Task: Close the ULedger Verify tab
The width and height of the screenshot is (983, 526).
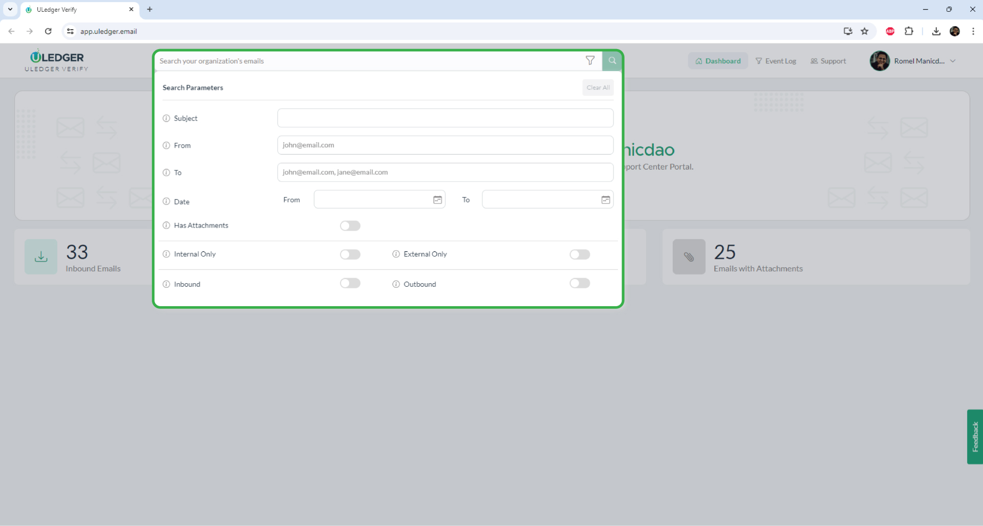Action: point(131,9)
